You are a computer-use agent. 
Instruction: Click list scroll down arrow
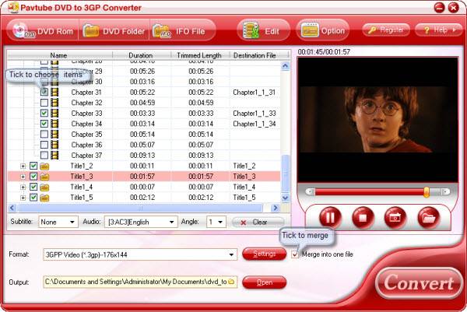(x=285, y=198)
